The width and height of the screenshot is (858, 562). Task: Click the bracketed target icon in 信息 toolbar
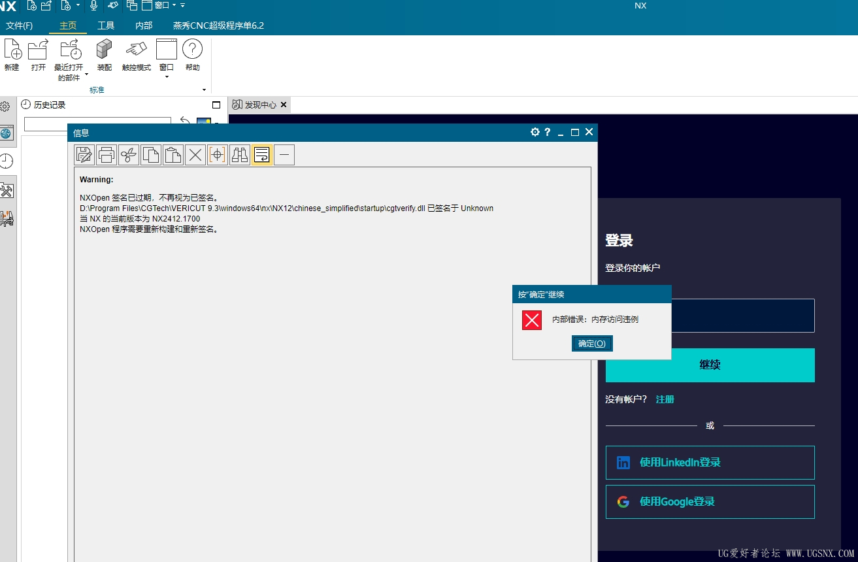[218, 155]
